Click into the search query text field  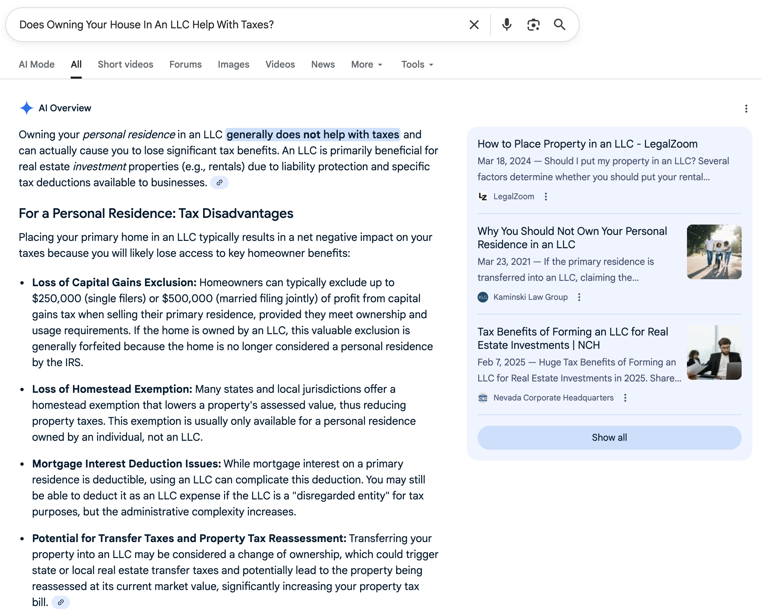(234, 25)
